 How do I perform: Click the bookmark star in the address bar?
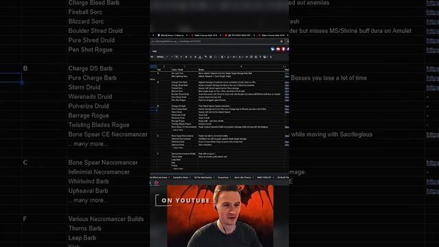click(x=281, y=41)
